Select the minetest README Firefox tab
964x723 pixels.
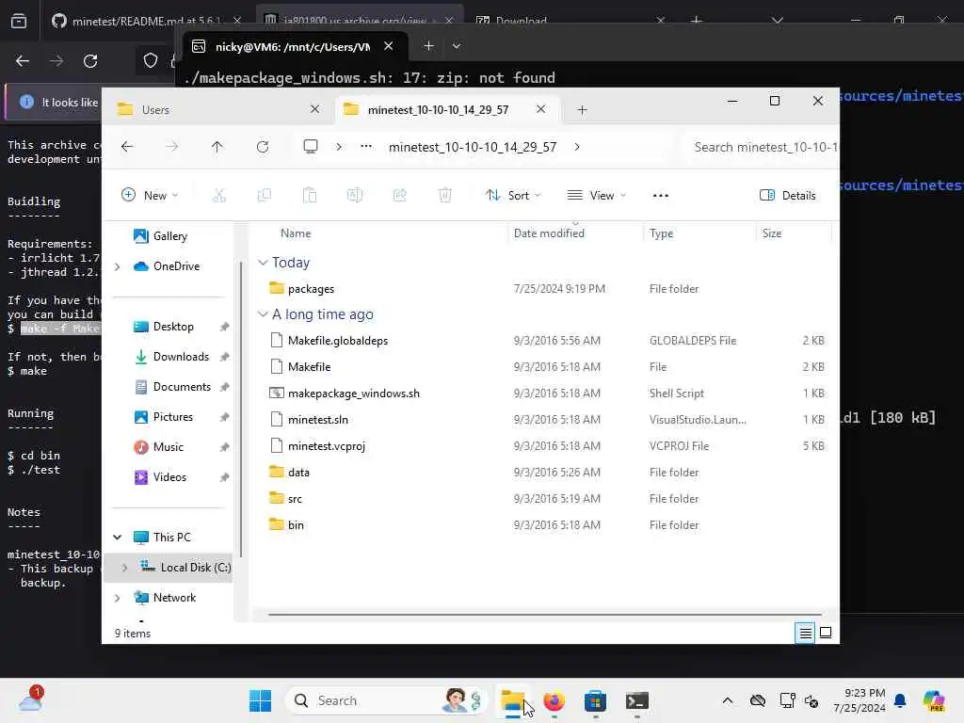[146, 21]
